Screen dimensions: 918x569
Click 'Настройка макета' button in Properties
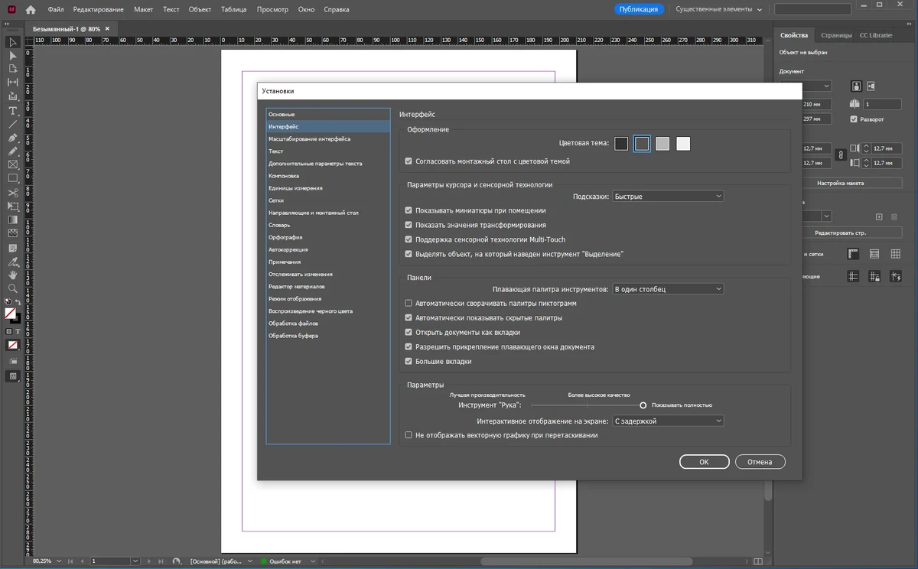(840, 183)
